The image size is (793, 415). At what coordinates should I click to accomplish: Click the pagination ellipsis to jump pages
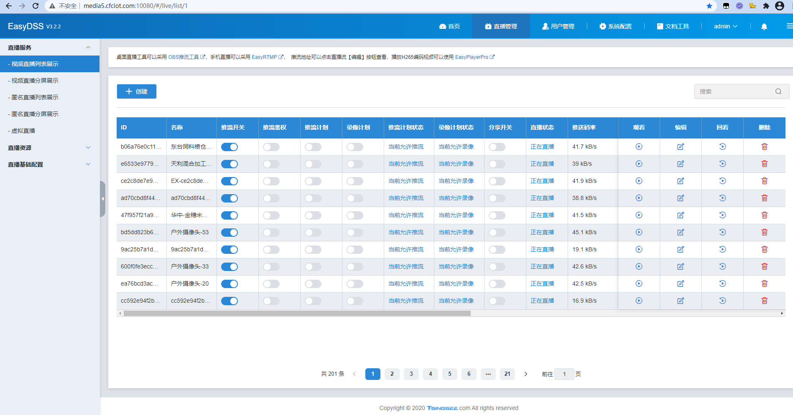click(488, 374)
